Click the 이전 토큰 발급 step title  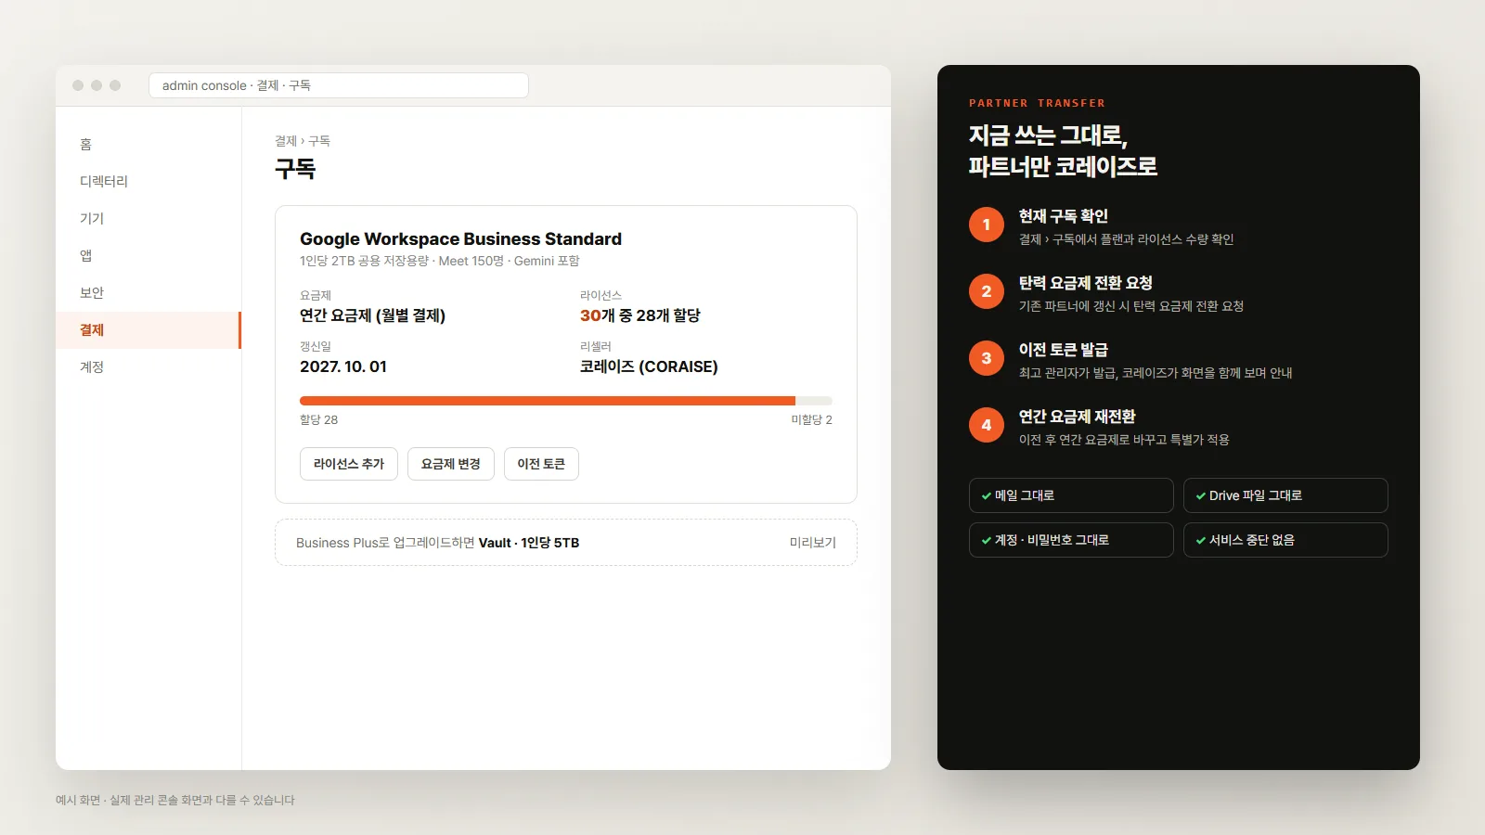tap(1064, 350)
